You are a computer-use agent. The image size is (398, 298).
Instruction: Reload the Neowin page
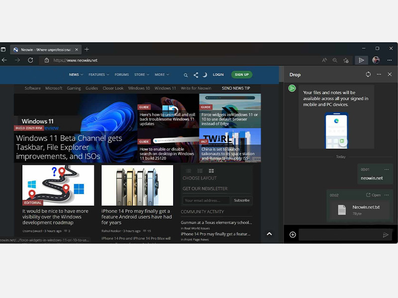(30, 60)
